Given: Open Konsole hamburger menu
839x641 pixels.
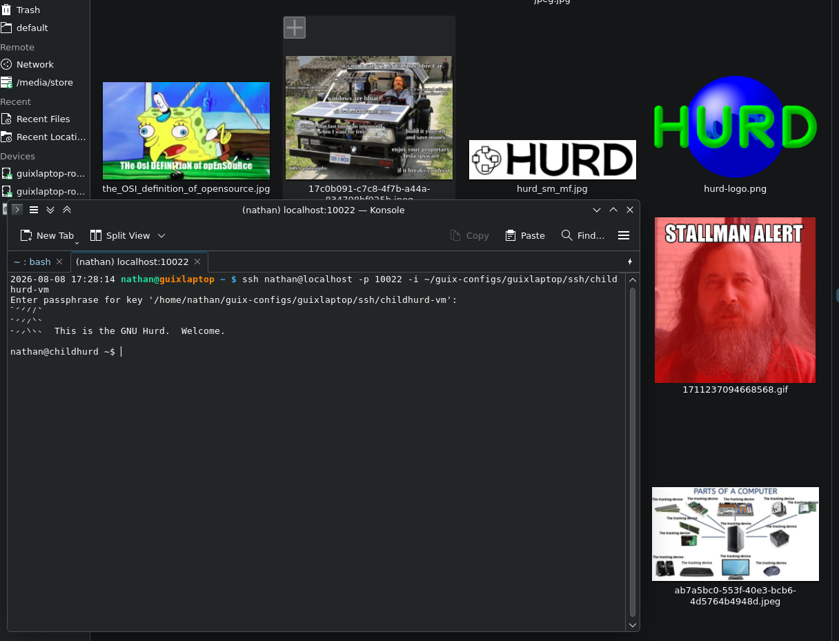Looking at the screenshot, I should [x=624, y=235].
